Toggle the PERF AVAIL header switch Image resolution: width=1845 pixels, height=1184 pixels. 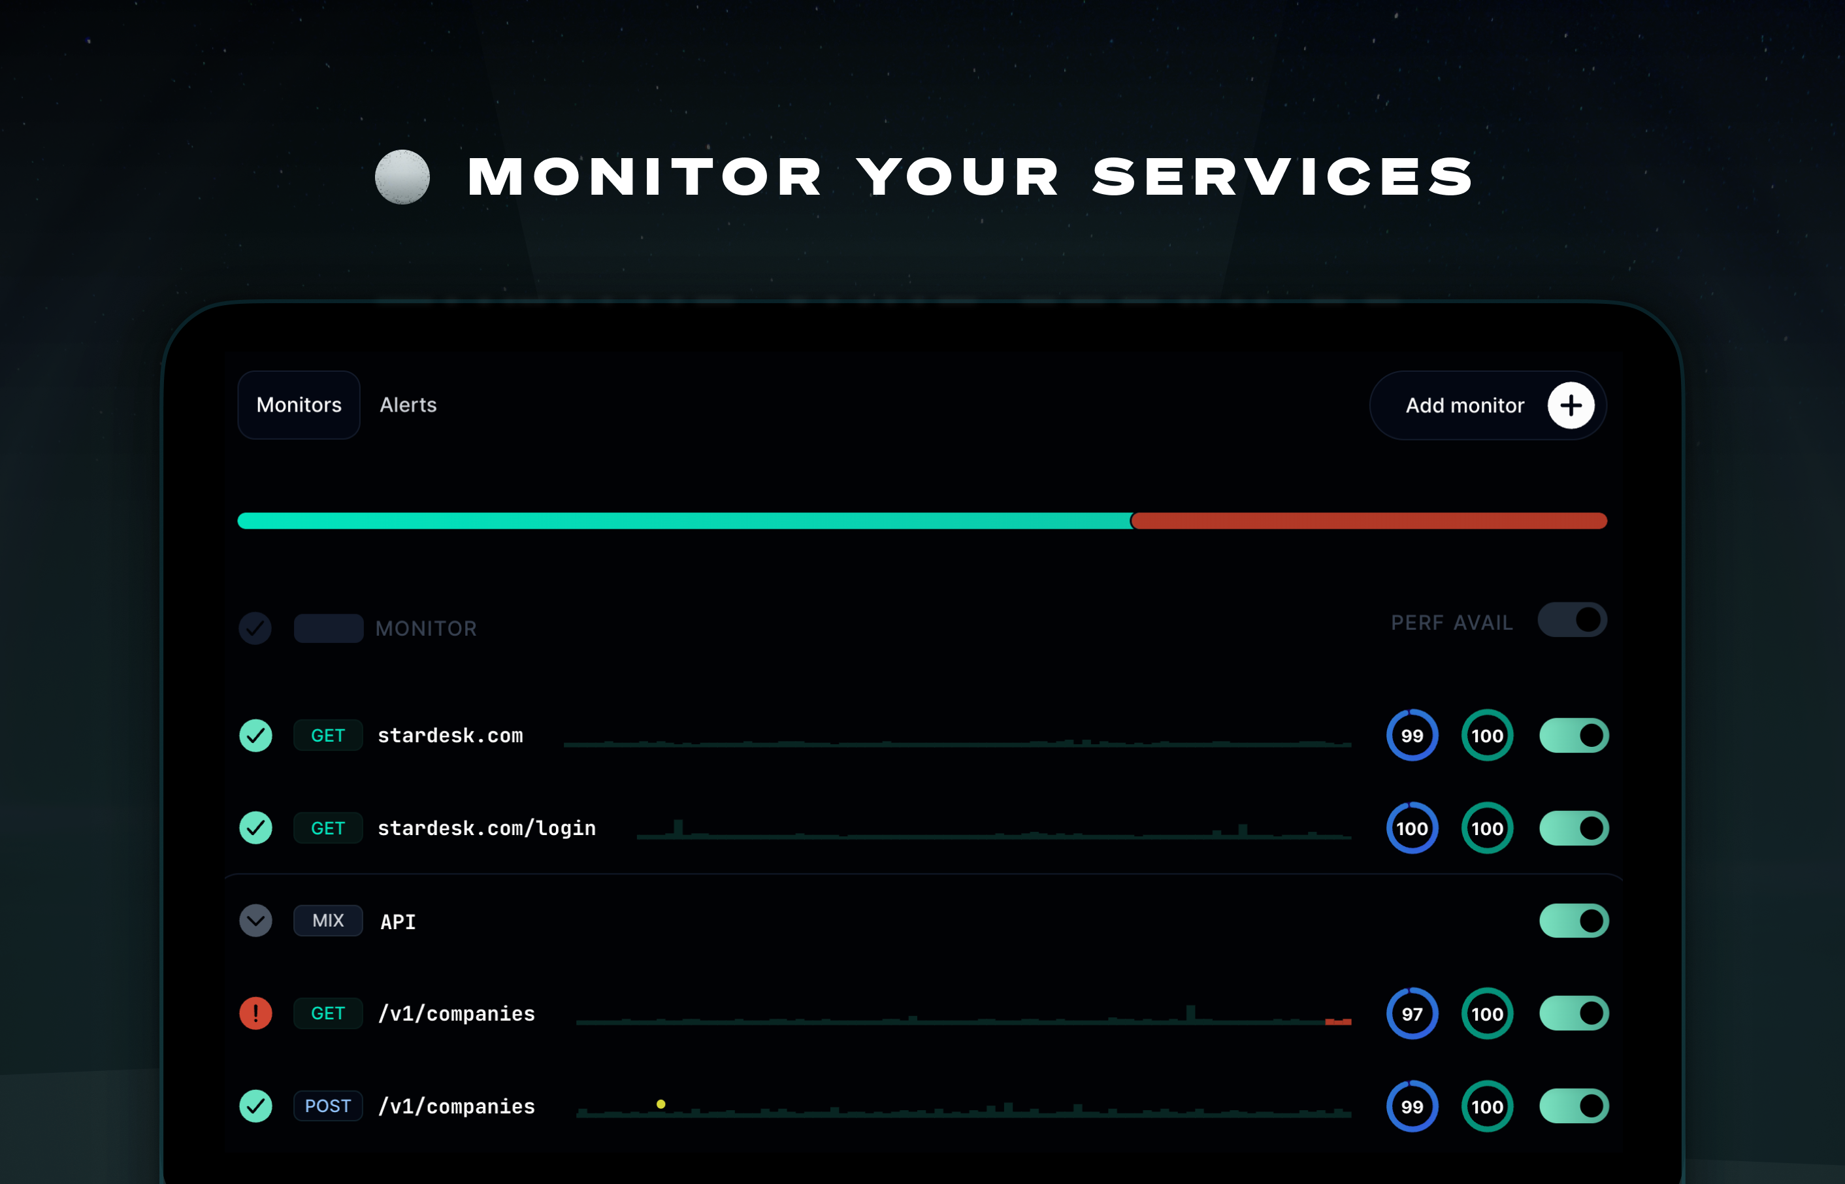1571,619
